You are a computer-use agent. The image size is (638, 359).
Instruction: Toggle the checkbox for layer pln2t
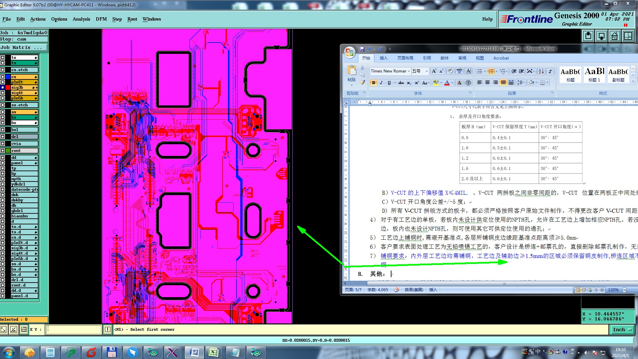click(3, 82)
